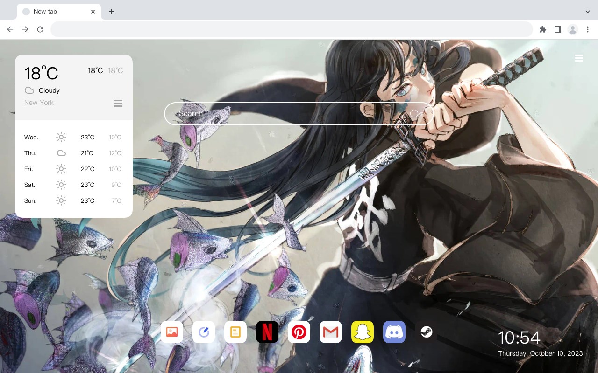598x373 pixels.
Task: Open the yellow Notes shortcut icon
Action: pyautogui.click(x=235, y=332)
